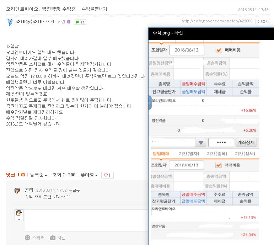Viewport: 274px width, 245px height.
Task: Click comment text 수익 축하드립니다~~^^
Action: pos(48,197)
